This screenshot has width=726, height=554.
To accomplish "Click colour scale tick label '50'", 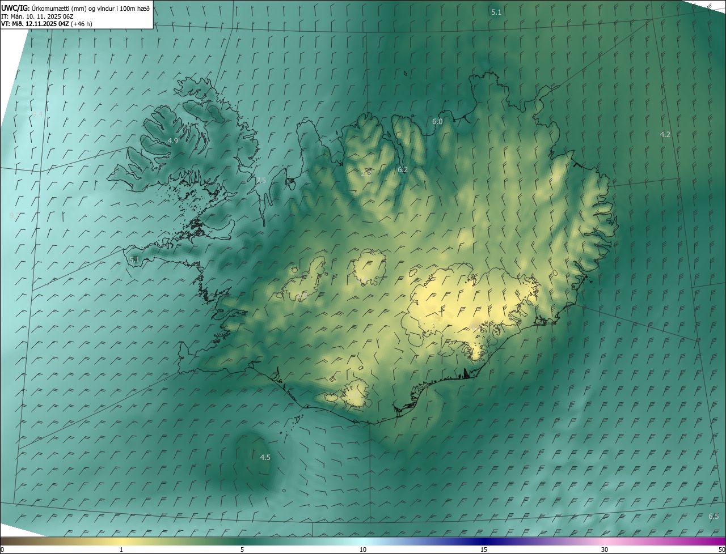I will (721, 549).
